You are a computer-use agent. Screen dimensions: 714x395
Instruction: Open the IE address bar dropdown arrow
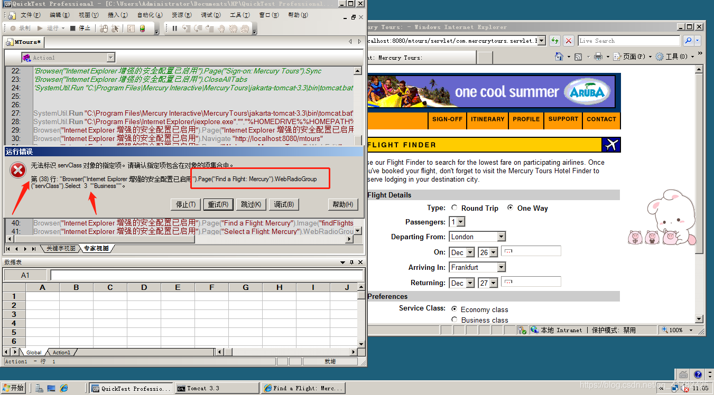click(x=542, y=41)
